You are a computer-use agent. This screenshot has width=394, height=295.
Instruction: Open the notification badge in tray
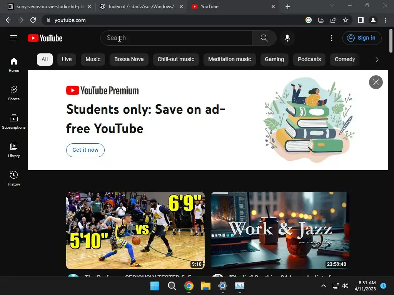[x=383, y=285]
